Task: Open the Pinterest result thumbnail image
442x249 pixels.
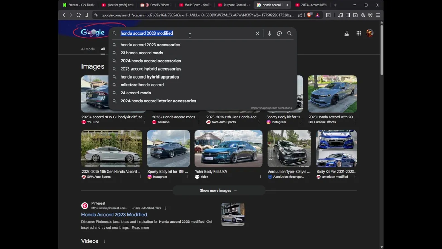Action: coord(233,214)
